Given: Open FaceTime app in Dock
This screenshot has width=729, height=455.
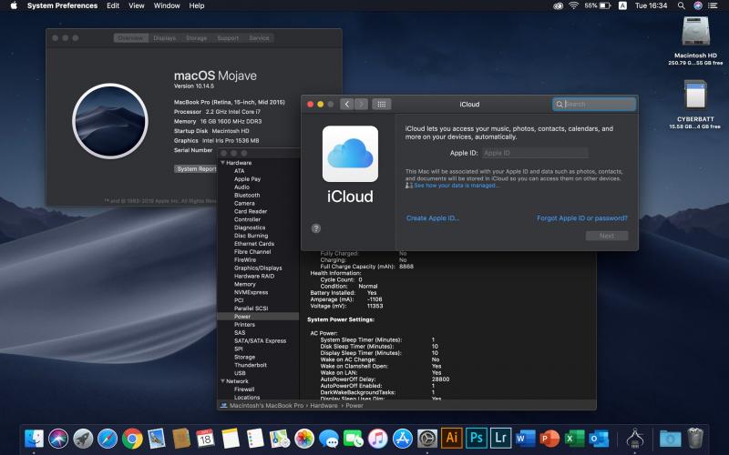Looking at the screenshot, I should pos(354,439).
